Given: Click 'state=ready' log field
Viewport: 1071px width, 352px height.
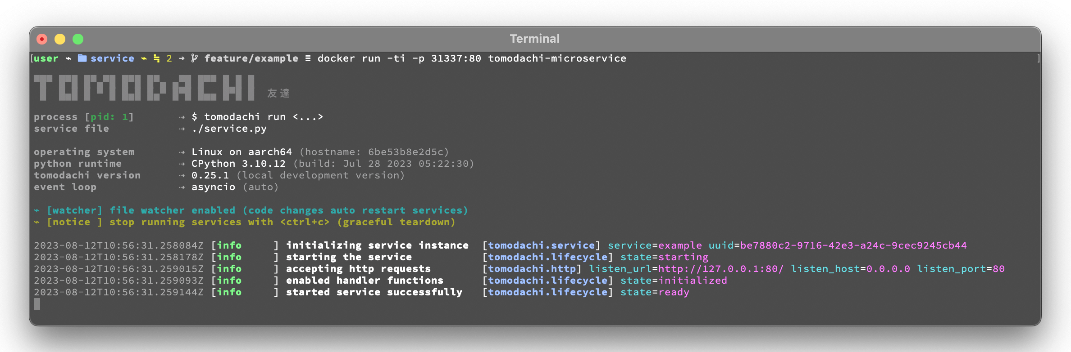Looking at the screenshot, I should click(x=655, y=292).
